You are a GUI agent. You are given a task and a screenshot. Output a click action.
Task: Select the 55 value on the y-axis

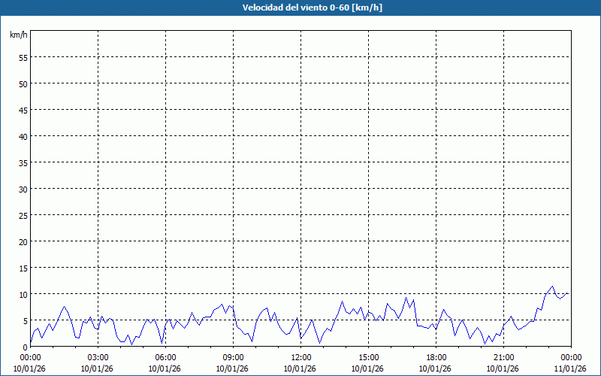point(23,57)
